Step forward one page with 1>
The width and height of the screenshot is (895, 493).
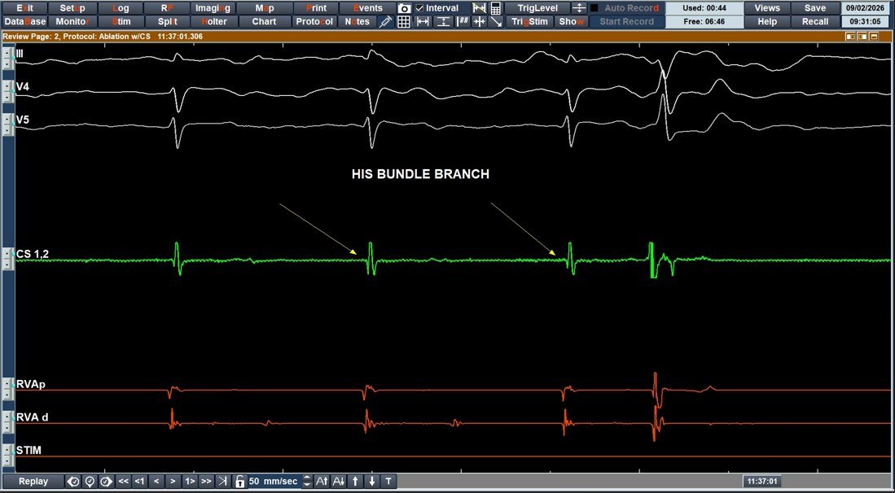tap(190, 482)
